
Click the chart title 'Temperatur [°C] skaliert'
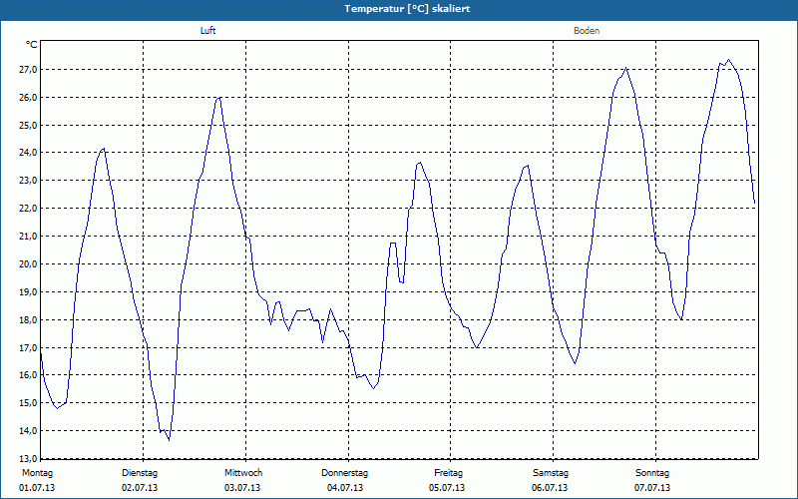pyautogui.click(x=407, y=9)
